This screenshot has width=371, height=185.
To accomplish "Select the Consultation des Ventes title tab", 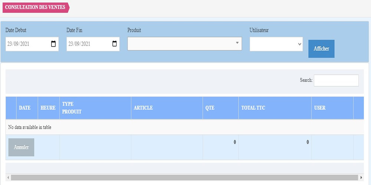I will (35, 7).
